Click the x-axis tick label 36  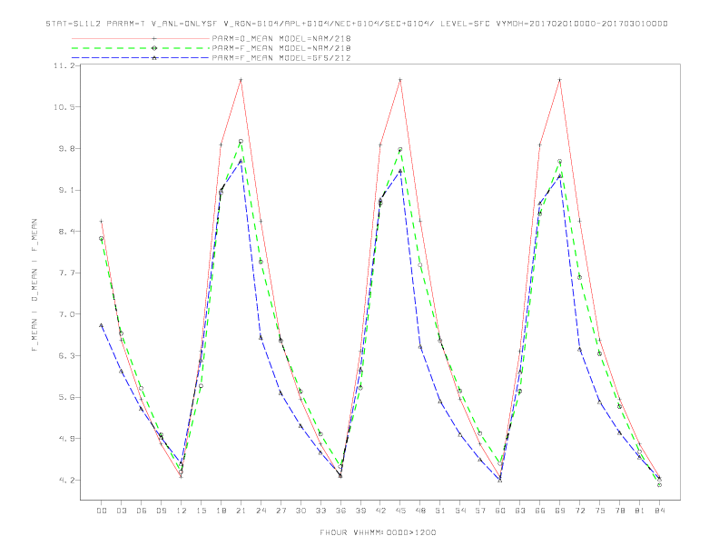[340, 511]
